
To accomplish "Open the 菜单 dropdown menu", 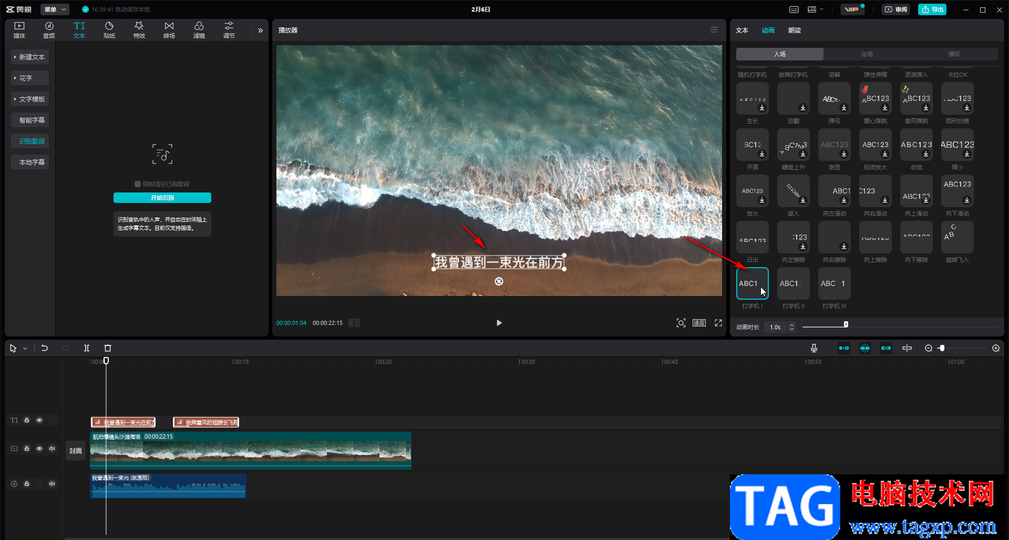I will click(55, 9).
